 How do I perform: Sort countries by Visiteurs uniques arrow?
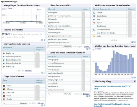click(44, 80)
